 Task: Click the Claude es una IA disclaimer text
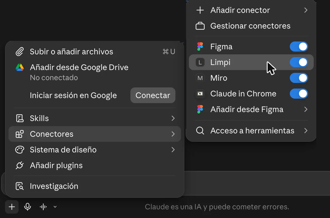(217, 207)
